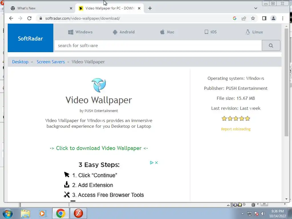The width and height of the screenshot is (292, 219).
Task: Open the volume speaker icon
Action: click(x=263, y=214)
